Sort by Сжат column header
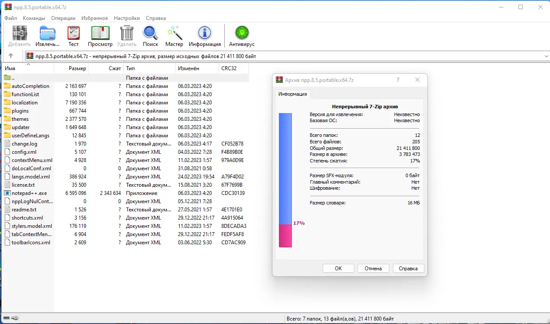 [x=106, y=68]
